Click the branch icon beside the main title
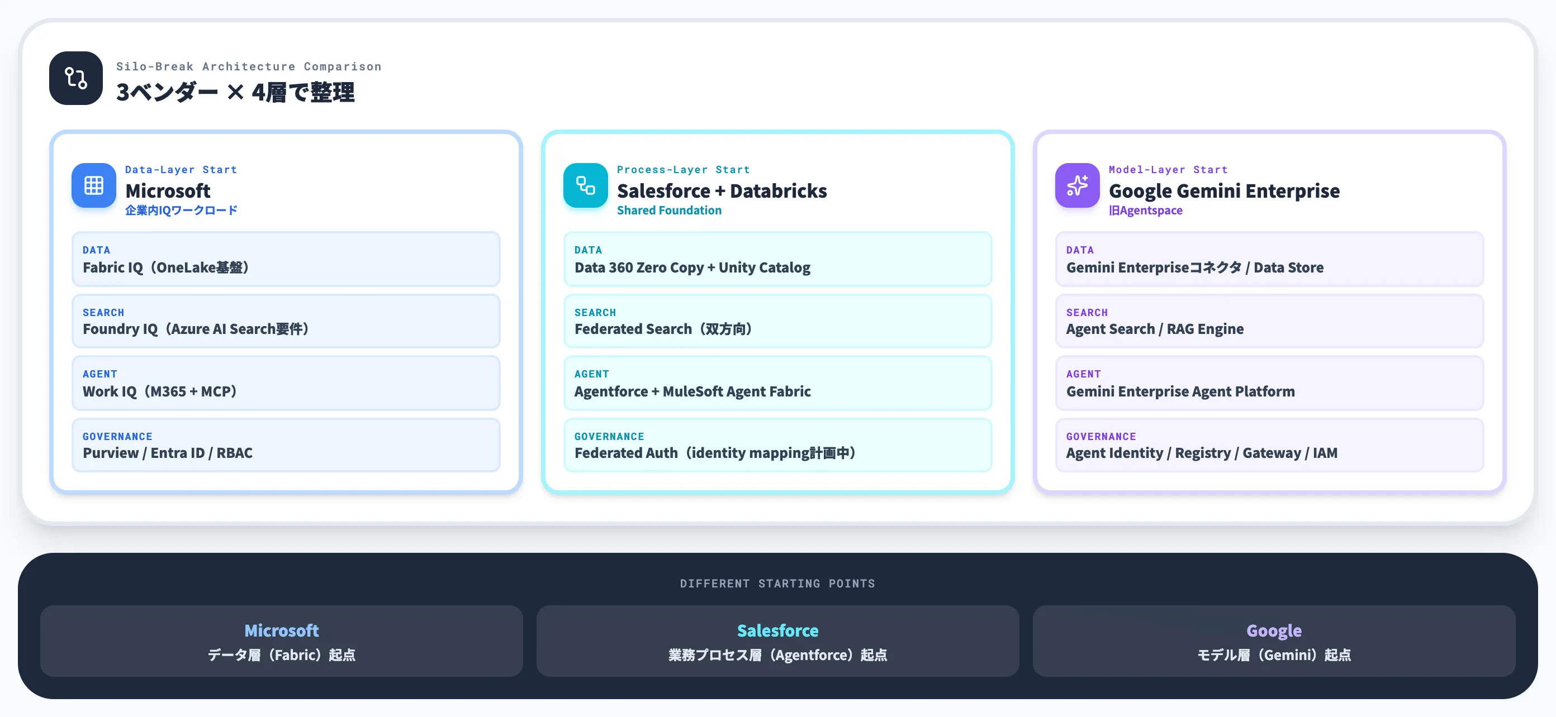Screen dimensions: 1556x717 [75, 78]
